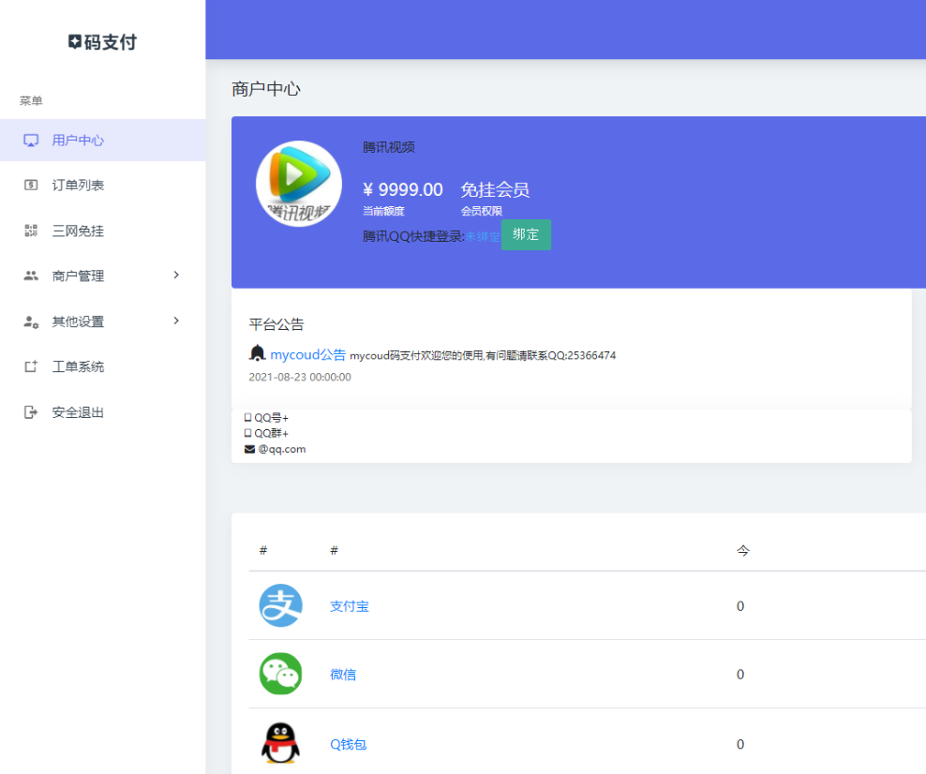
Task: Click the 腾讯视频 username text
Action: tap(389, 147)
